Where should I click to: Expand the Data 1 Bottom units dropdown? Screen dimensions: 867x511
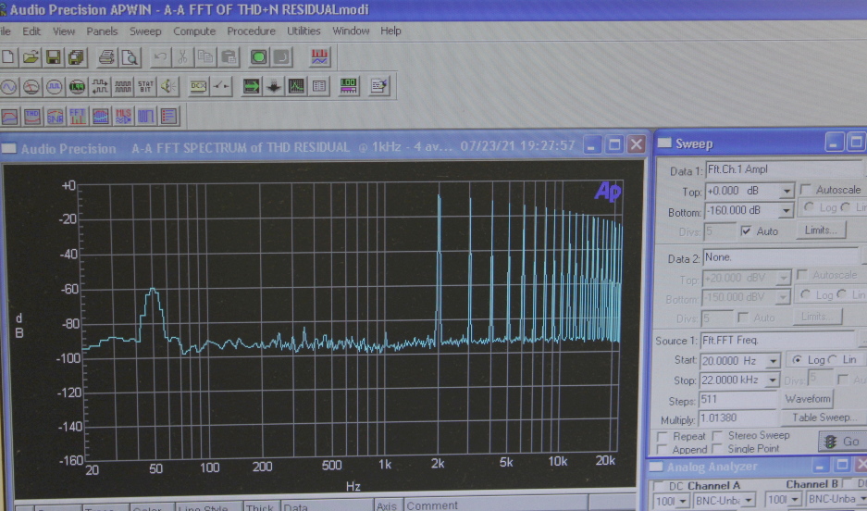click(x=786, y=211)
